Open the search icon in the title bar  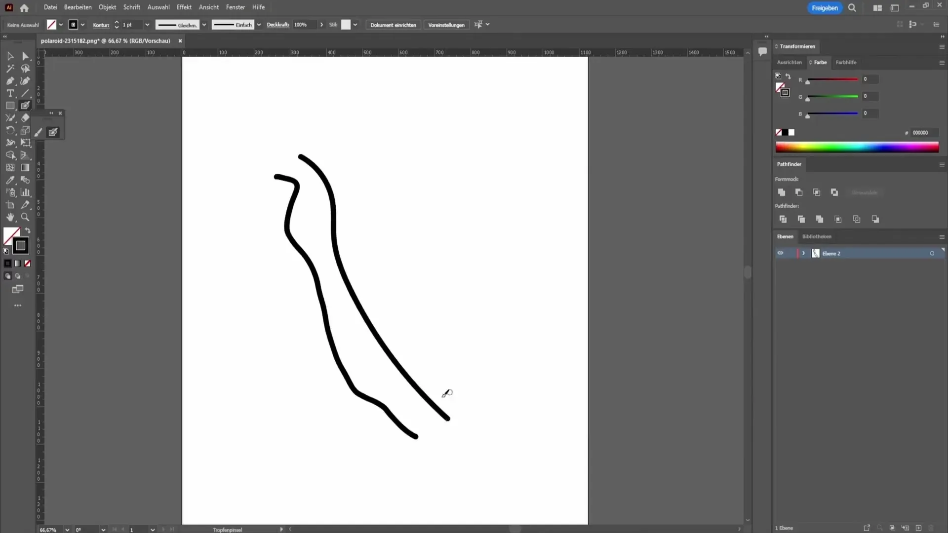pos(852,8)
